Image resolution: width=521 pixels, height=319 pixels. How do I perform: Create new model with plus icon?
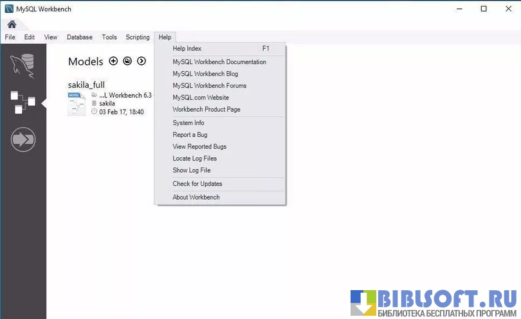[113, 61]
